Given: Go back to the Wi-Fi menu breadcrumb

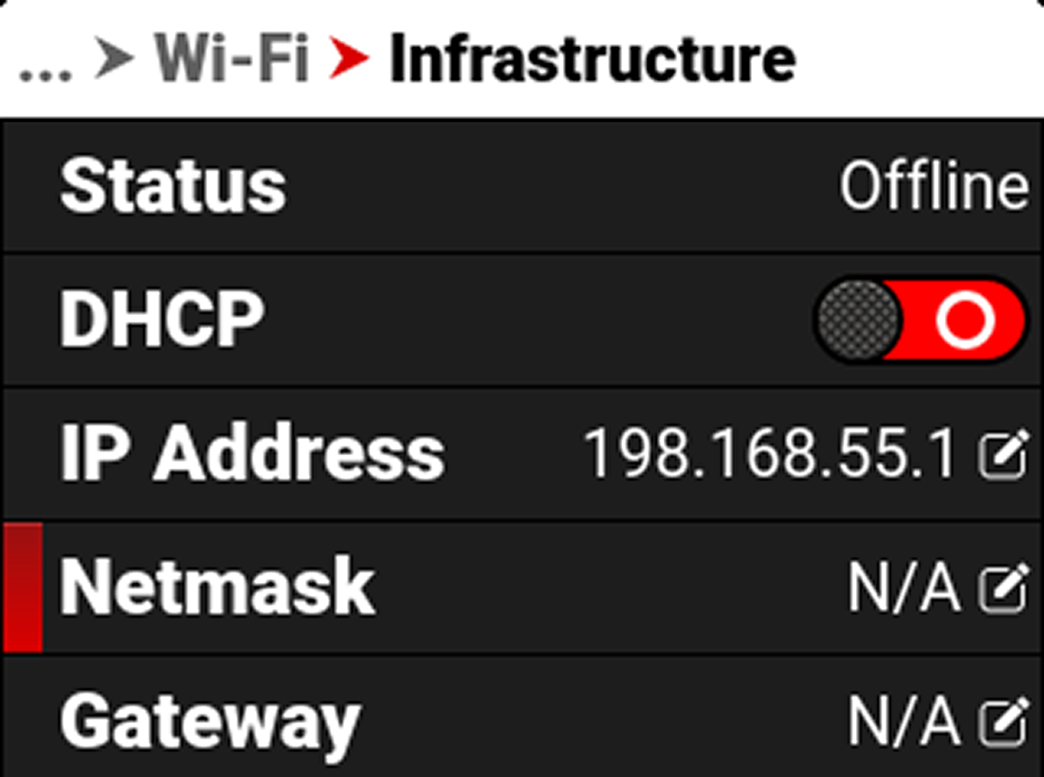Looking at the screenshot, I should coord(232,60).
